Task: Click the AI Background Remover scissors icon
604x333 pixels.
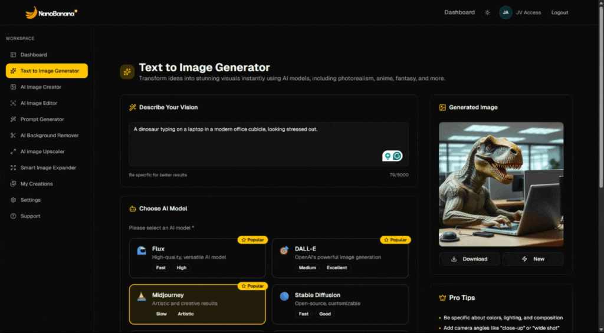Action: (x=14, y=136)
